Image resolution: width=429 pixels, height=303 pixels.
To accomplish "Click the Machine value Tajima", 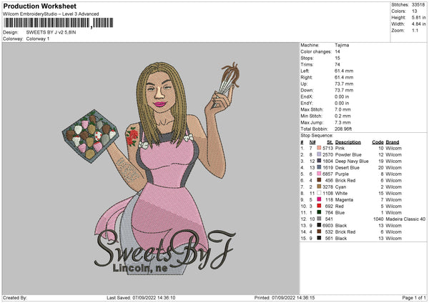I will 342,45.
